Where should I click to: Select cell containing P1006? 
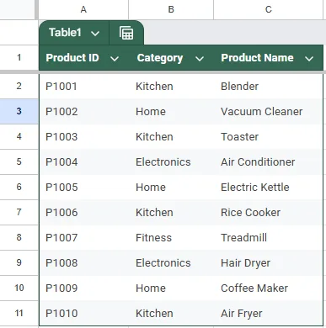[x=83, y=212]
